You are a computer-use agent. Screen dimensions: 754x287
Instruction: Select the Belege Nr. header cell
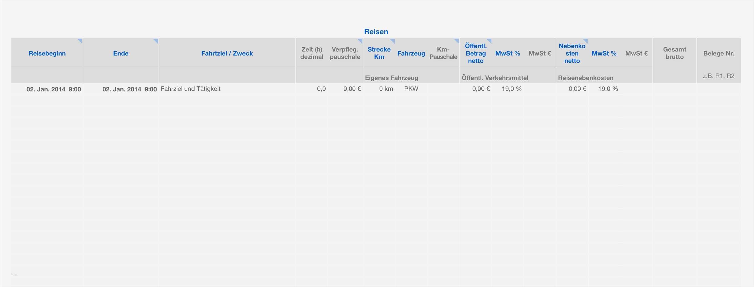[718, 54]
